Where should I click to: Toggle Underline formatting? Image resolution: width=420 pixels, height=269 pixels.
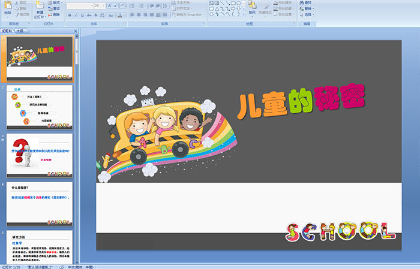82,15
